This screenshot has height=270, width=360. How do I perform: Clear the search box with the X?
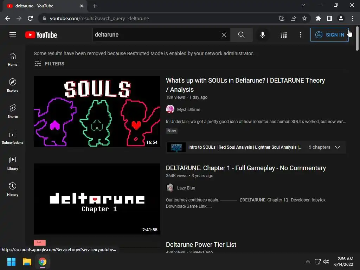224,35
